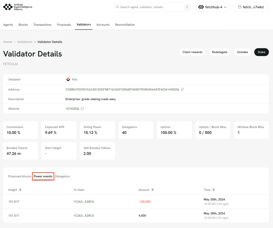Focus the agent, validator, txhash search field
This screenshot has width=273, height=228.
pos(150,7)
